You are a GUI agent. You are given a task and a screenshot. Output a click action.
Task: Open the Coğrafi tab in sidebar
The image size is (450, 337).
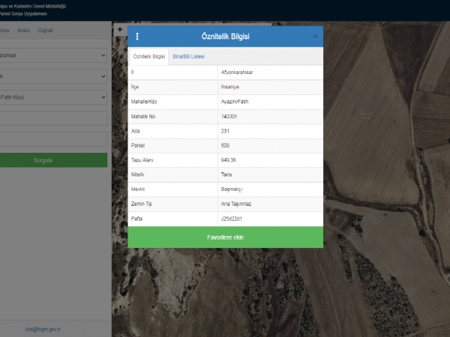click(x=45, y=31)
